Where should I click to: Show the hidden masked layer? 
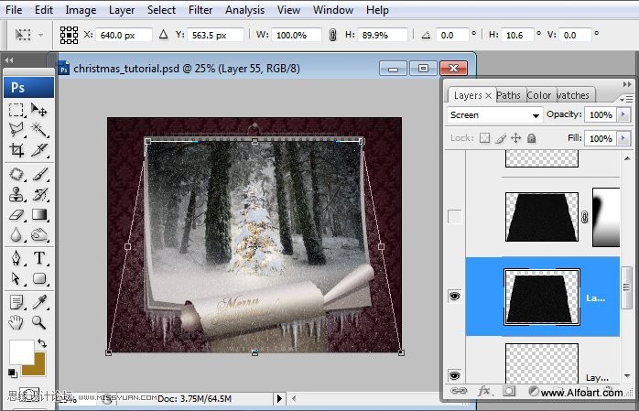(454, 217)
